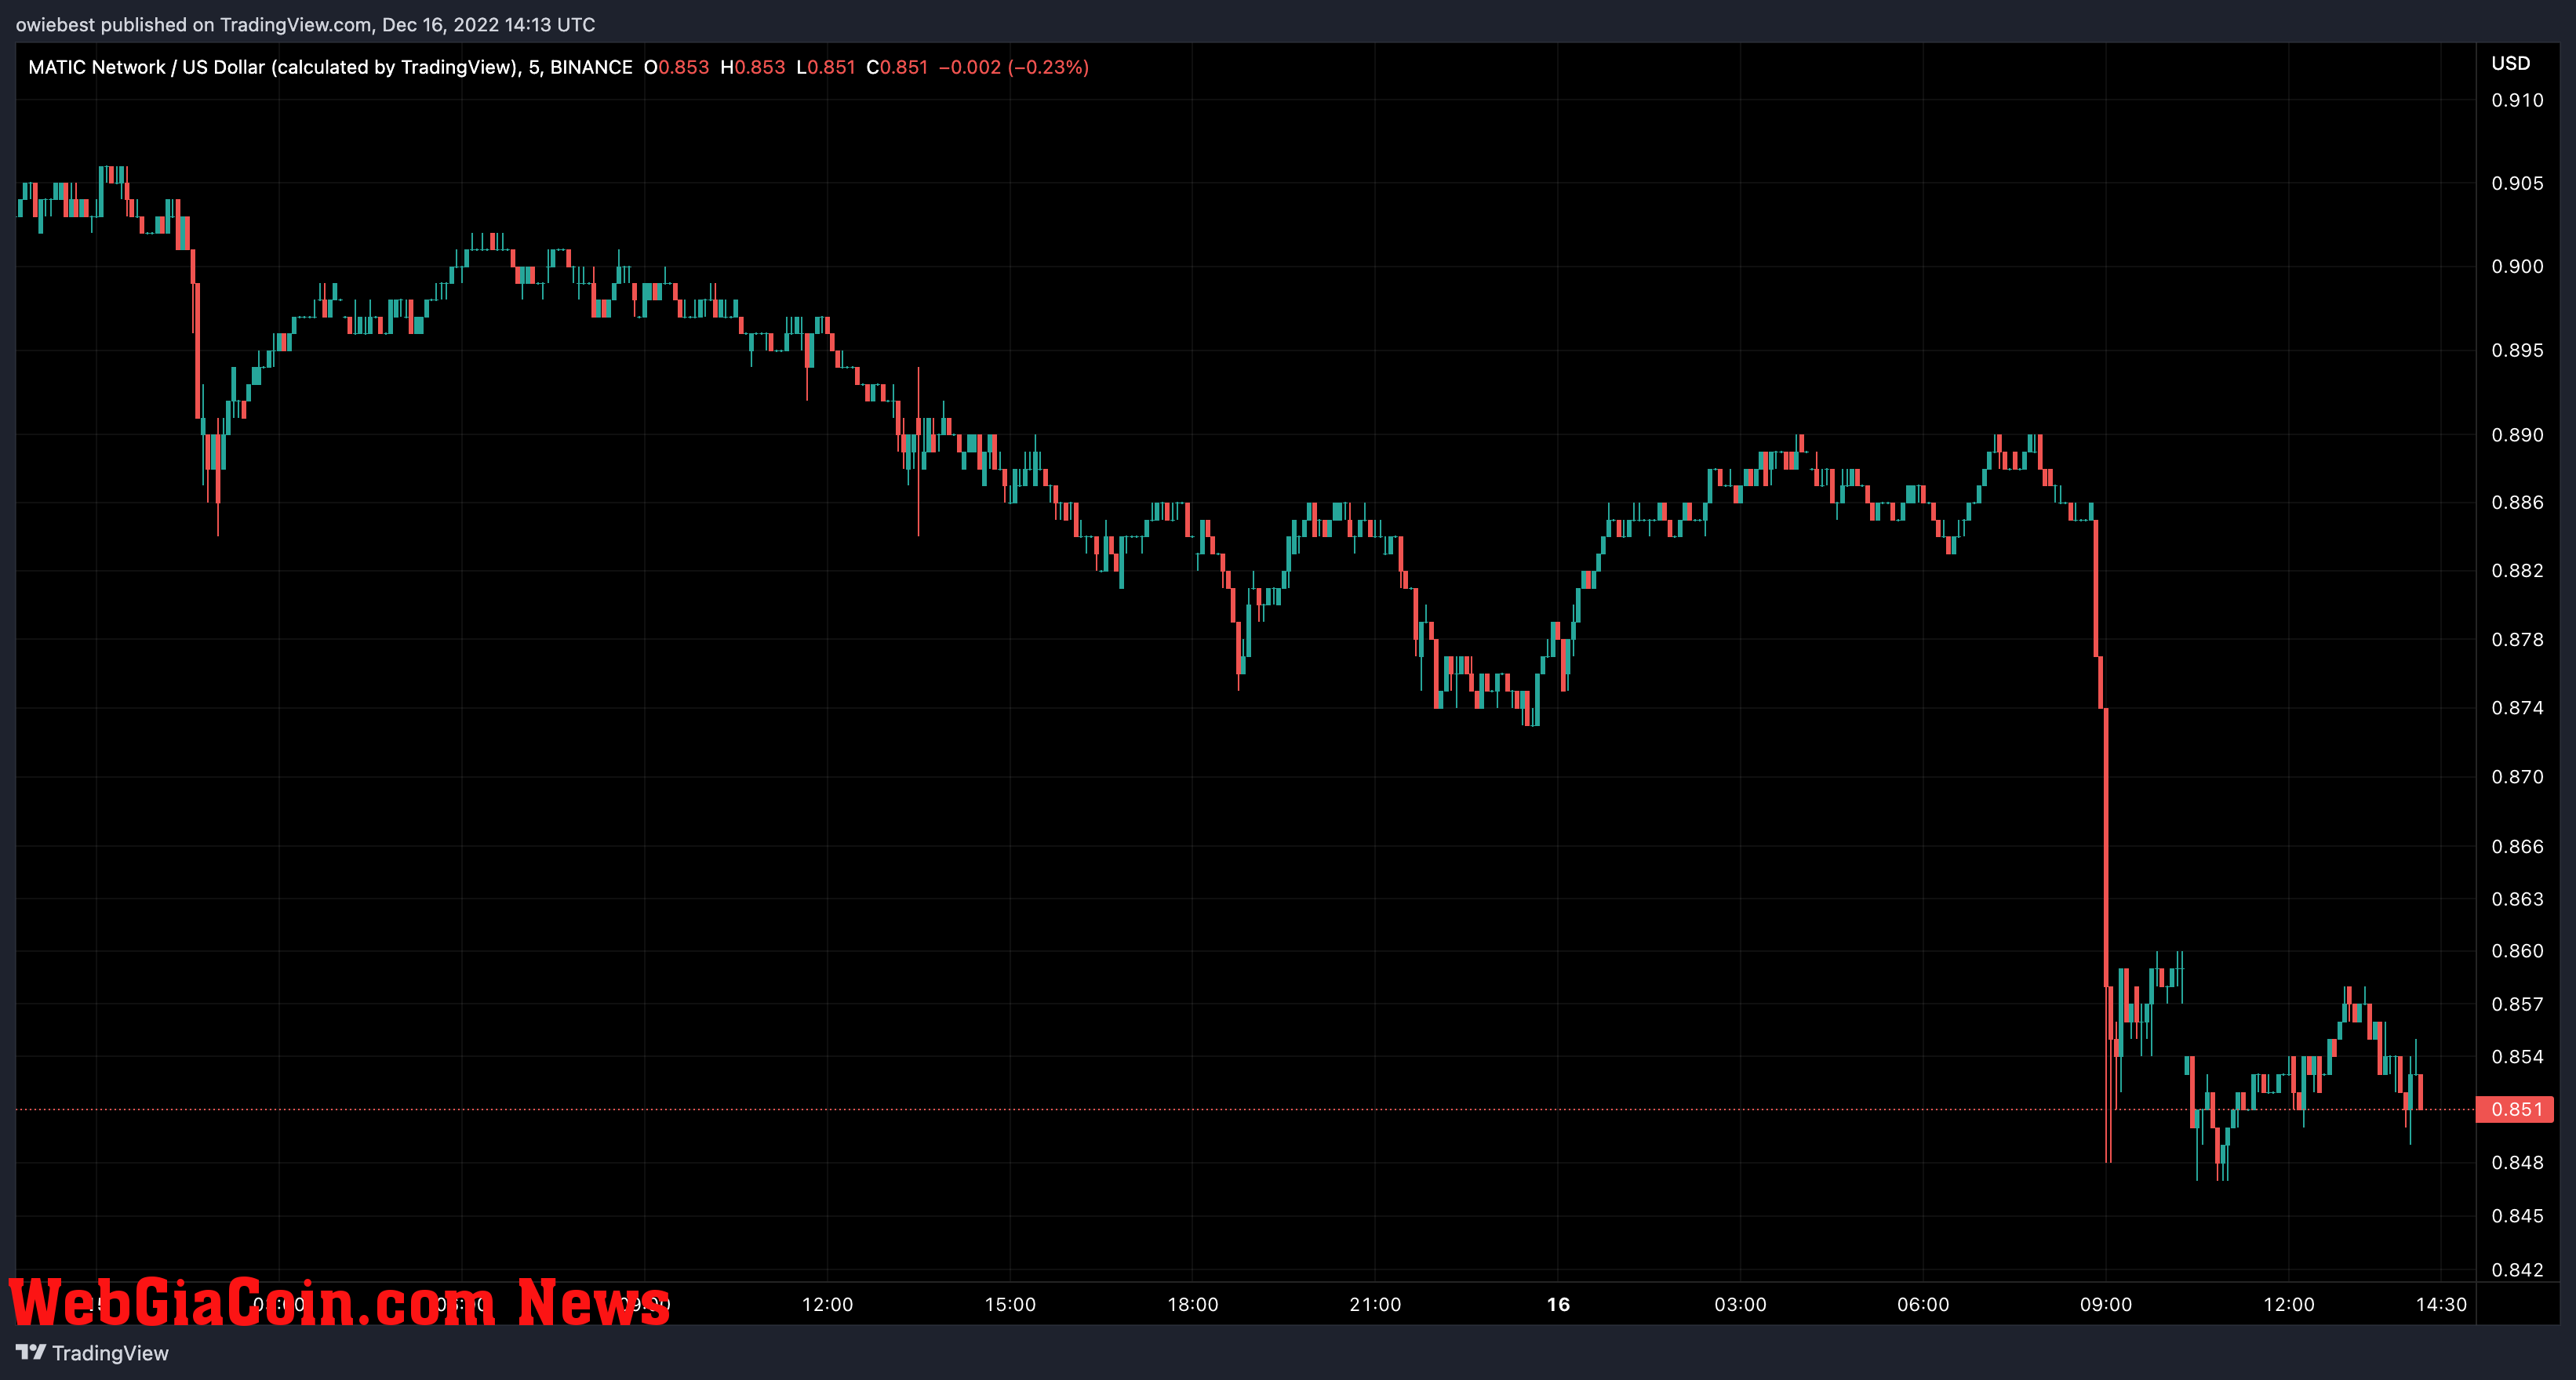The image size is (2576, 1380).
Task: Click the bold 16 date label on time axis
Action: click(1558, 1304)
